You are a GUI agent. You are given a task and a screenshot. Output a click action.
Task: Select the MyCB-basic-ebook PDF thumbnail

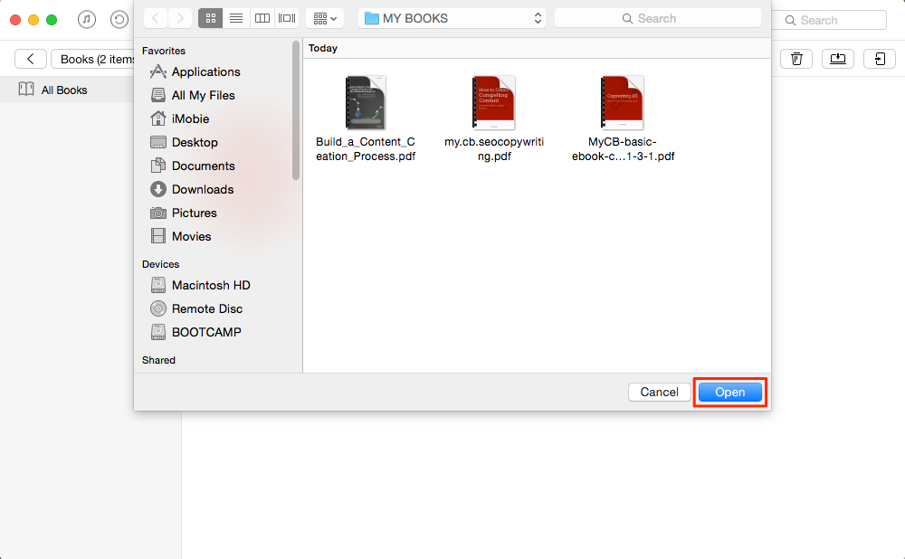pyautogui.click(x=623, y=102)
